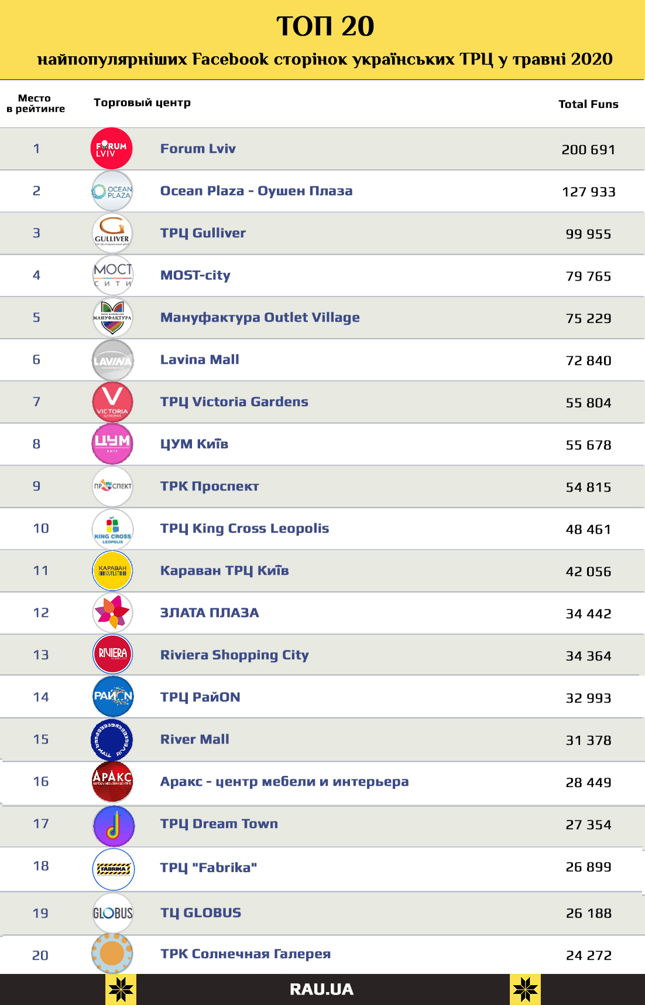Select the Мануфактура Outlet Village name

tap(260, 318)
